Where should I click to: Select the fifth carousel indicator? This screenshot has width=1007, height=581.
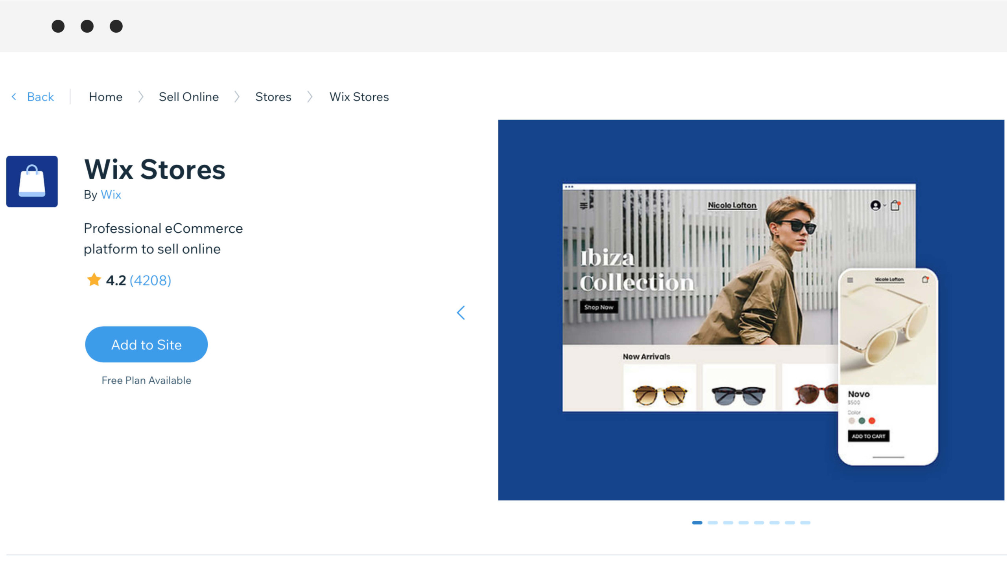click(x=759, y=523)
